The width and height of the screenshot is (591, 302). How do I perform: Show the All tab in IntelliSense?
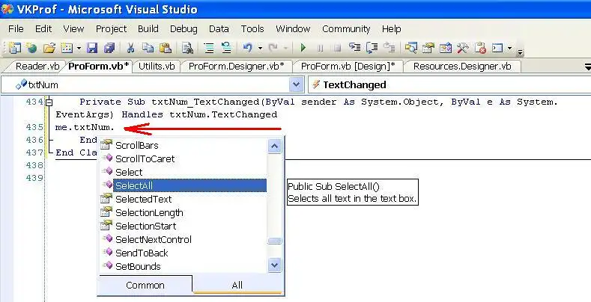[237, 285]
